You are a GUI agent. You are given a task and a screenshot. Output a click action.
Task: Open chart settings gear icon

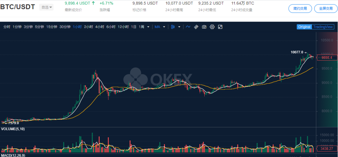[212, 27]
